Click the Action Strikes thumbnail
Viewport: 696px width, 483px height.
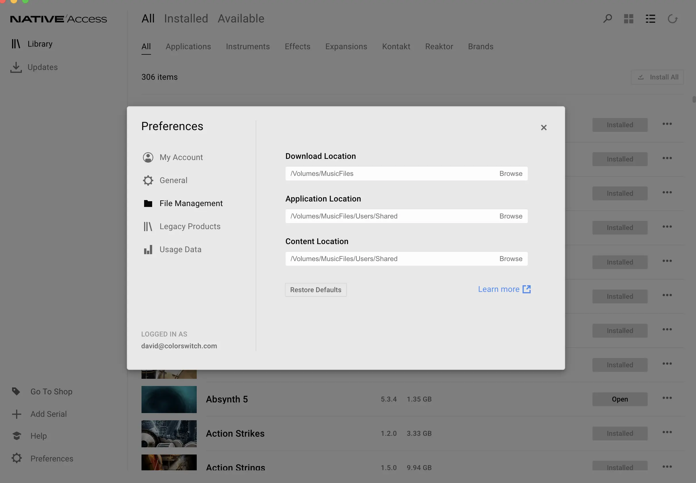pos(169,433)
